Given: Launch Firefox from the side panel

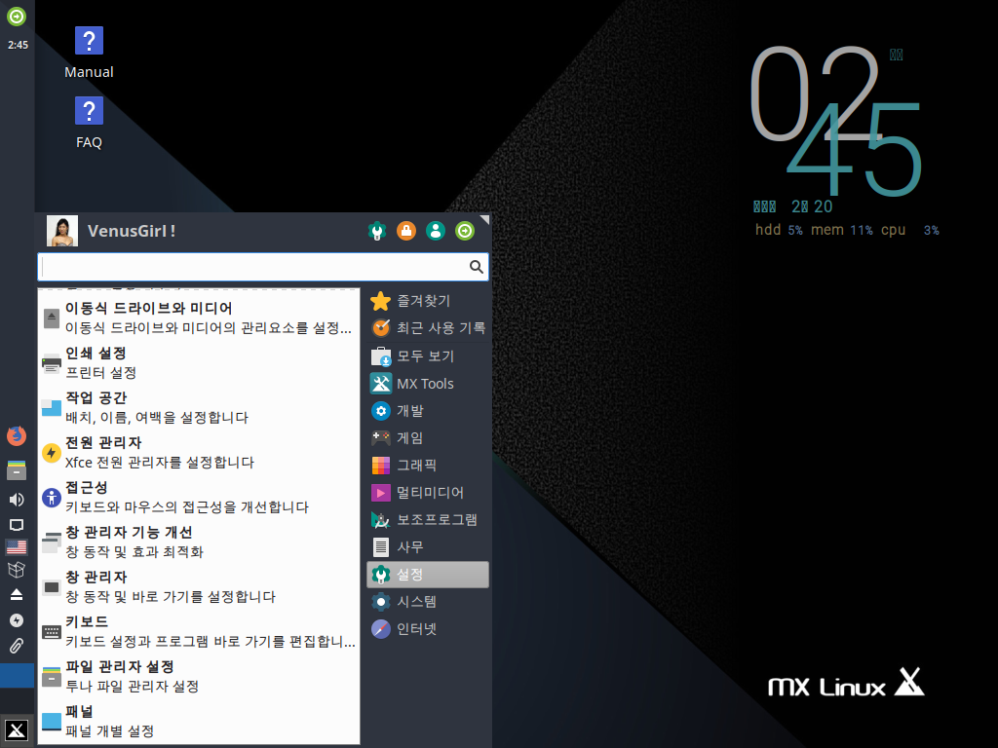Looking at the screenshot, I should [17, 435].
